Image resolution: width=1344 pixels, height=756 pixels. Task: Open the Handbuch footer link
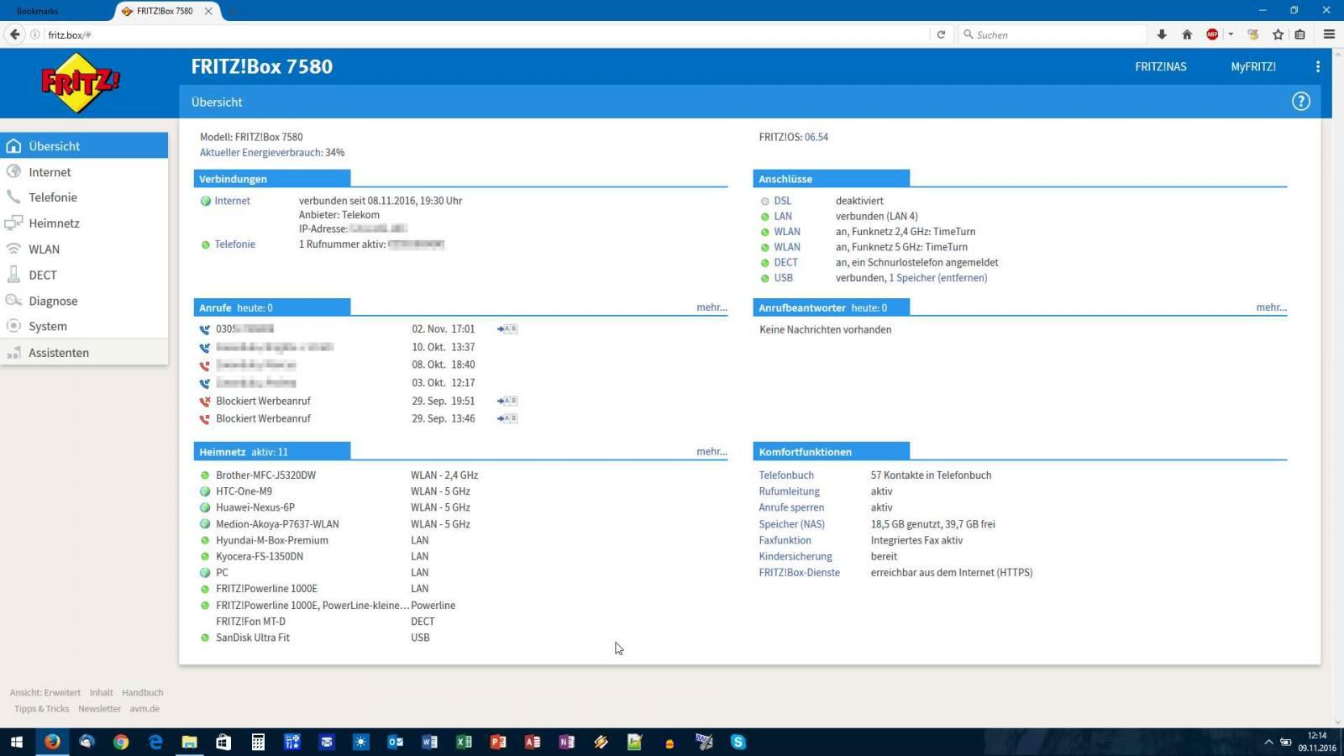(142, 693)
